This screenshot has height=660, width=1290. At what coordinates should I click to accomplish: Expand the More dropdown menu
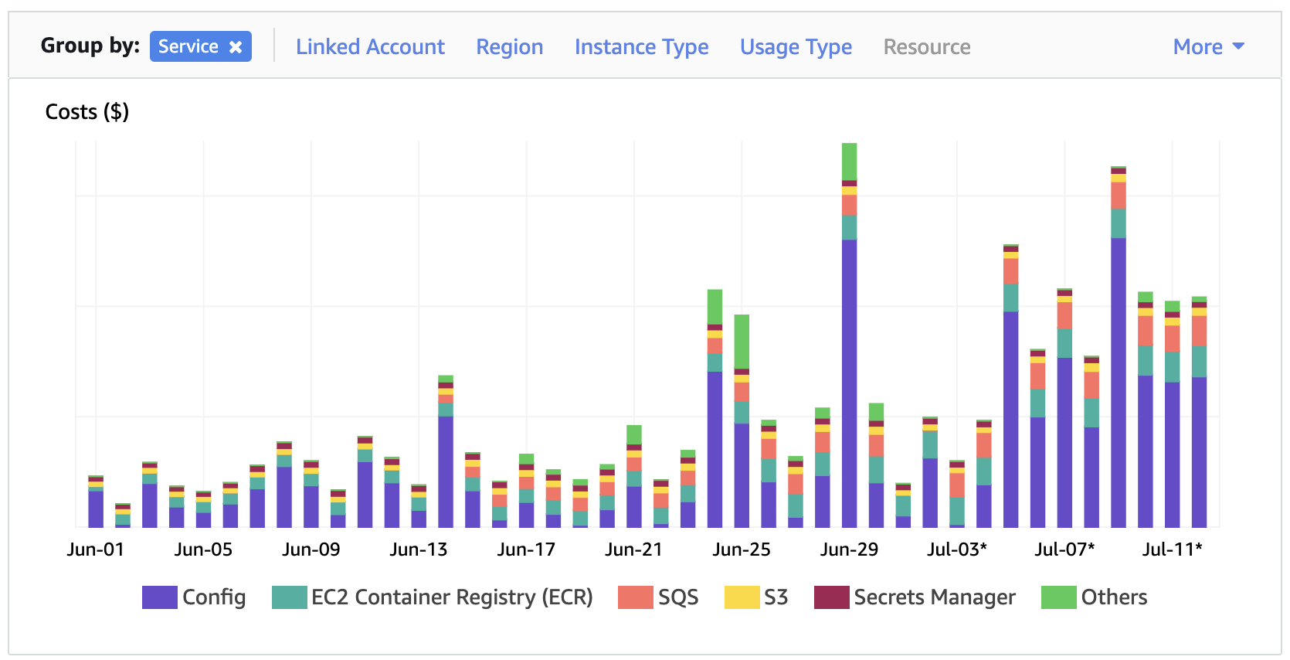(1208, 47)
